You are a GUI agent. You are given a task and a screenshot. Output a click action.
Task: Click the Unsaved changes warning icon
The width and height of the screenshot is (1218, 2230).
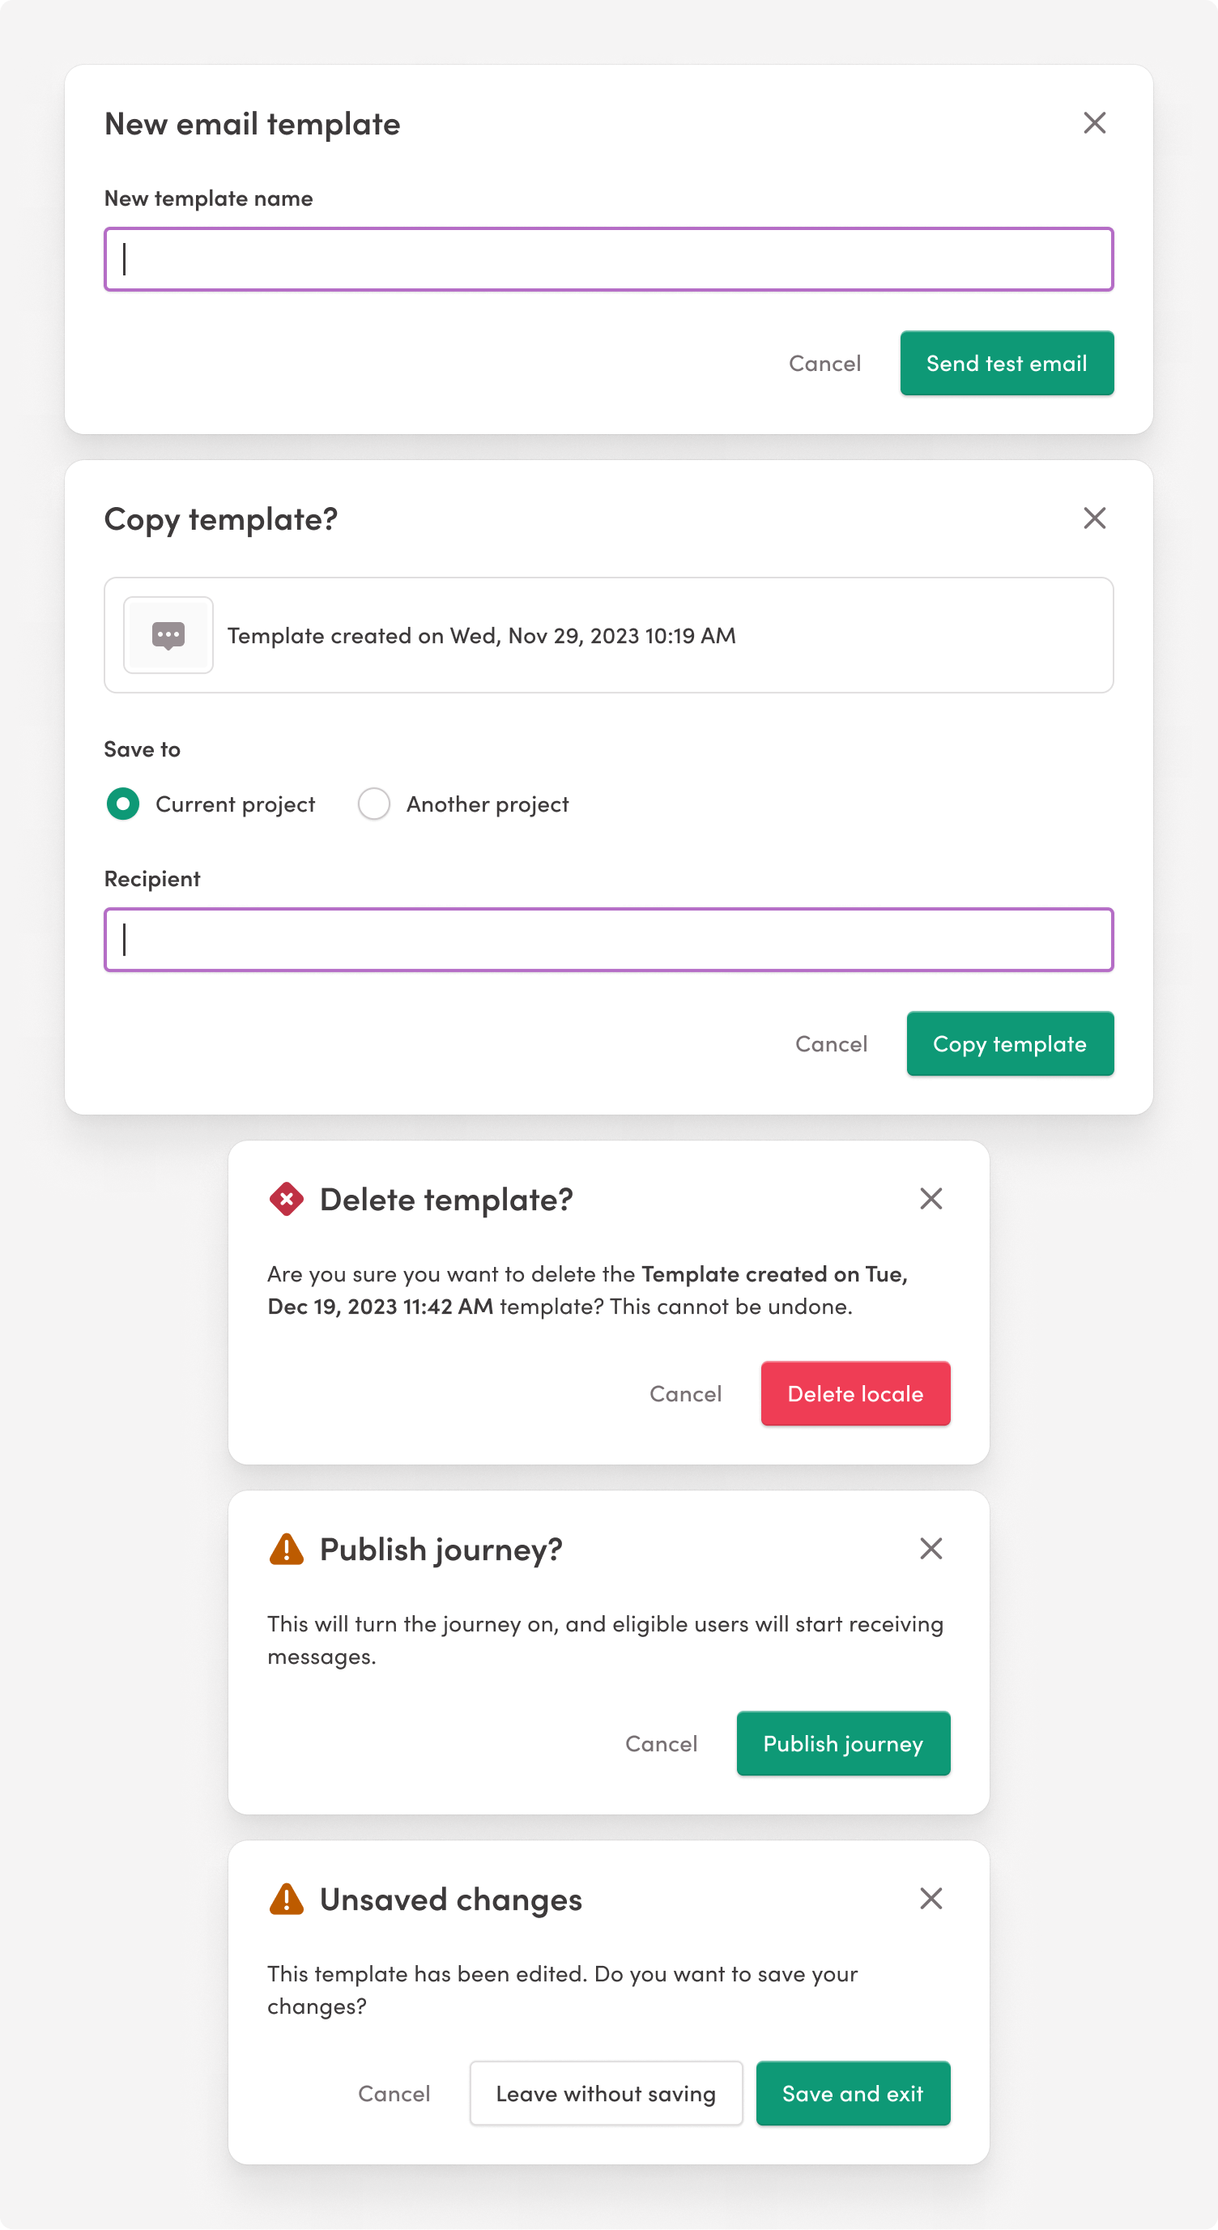287,1900
